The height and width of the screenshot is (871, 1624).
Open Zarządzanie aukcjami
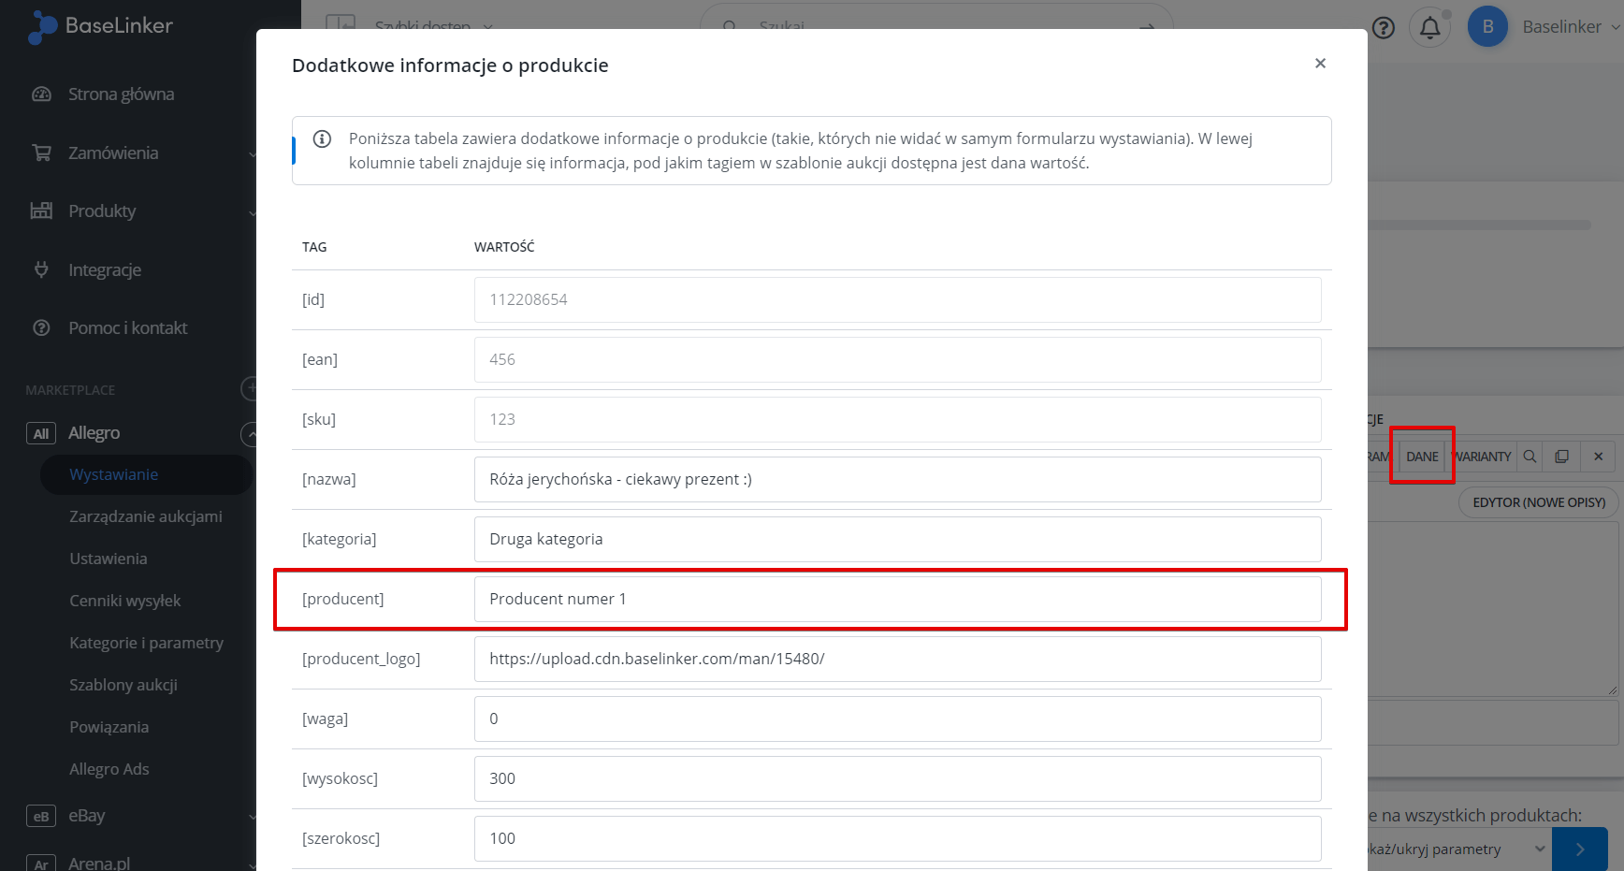[146, 516]
